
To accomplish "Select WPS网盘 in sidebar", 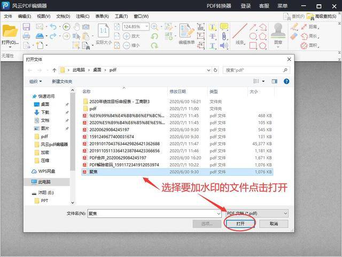I will [43, 171].
